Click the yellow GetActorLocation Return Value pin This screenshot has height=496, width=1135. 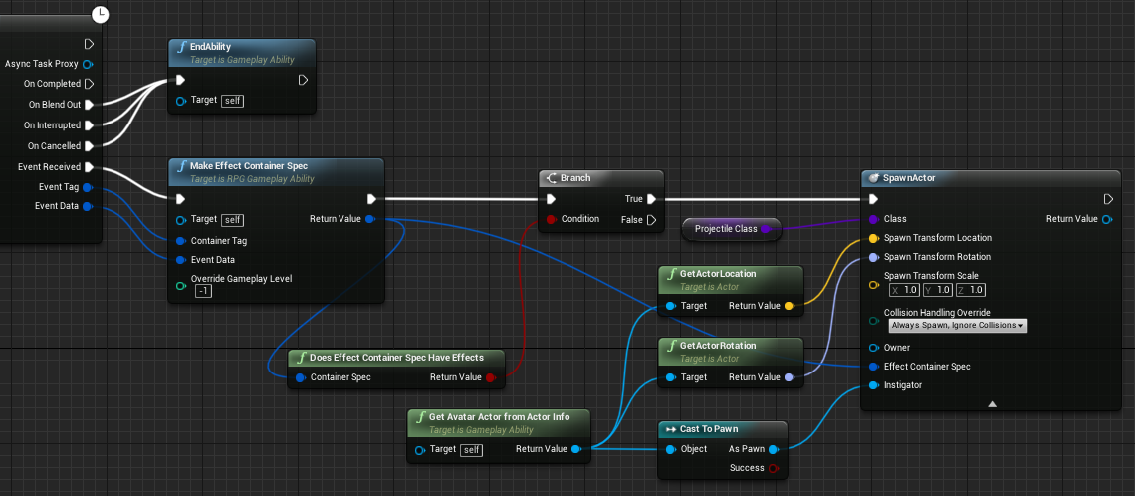(x=789, y=306)
